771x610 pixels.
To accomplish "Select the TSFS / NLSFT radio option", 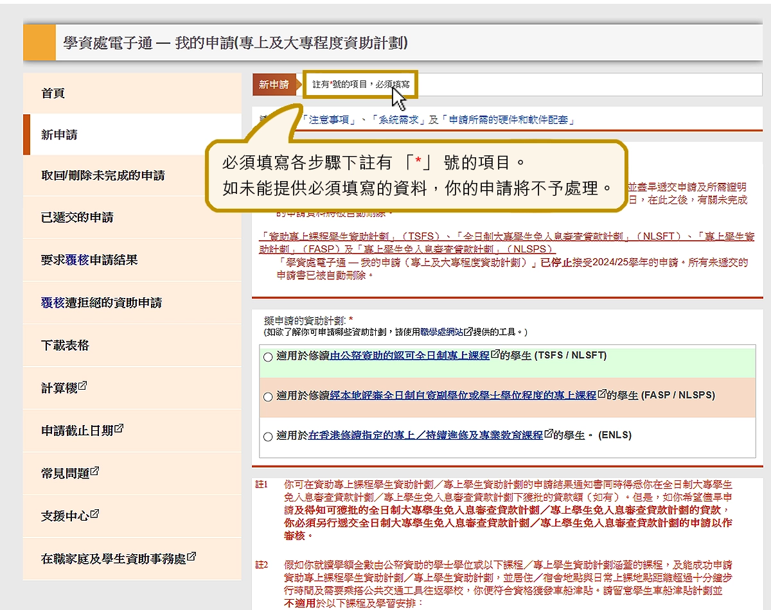I will [268, 357].
